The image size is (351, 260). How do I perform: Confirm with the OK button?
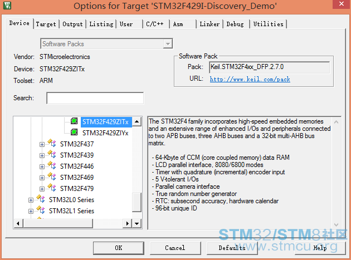click(x=119, y=248)
